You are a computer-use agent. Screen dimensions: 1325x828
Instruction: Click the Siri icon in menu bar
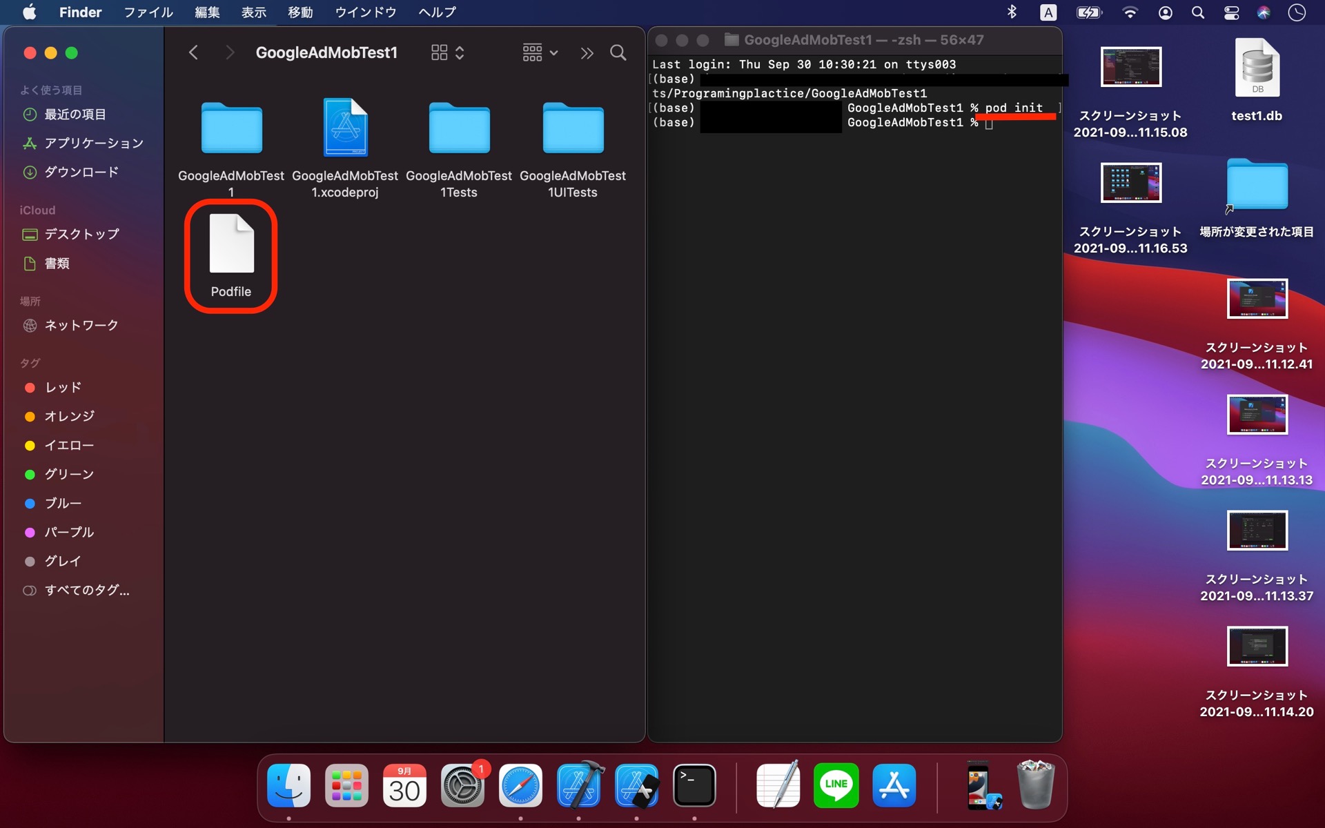coord(1264,12)
